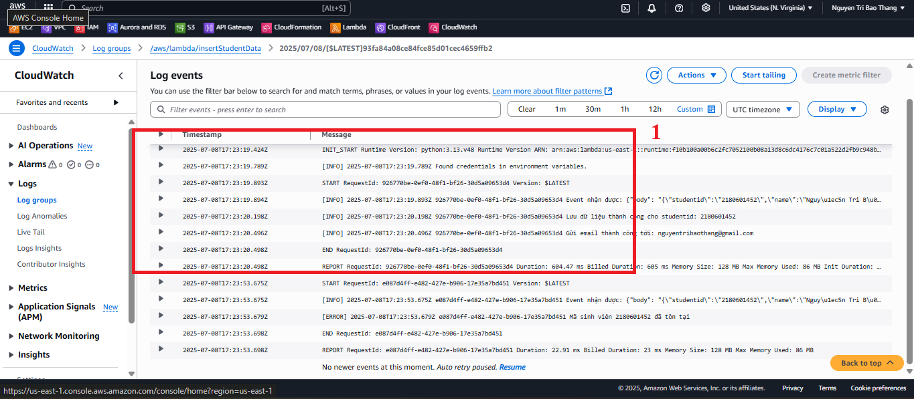Open S3 from the favorites bar

[x=185, y=27]
